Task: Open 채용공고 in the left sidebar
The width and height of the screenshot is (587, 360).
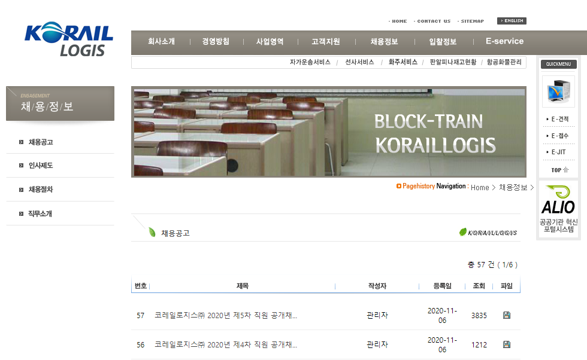Action: click(41, 142)
